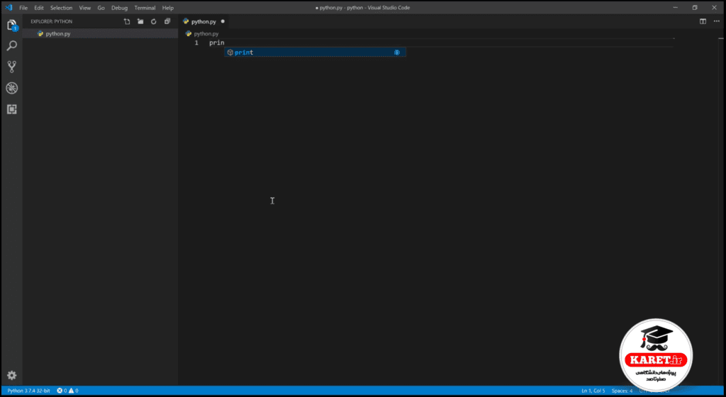The height and width of the screenshot is (397, 726).
Task: Select Python 3.7.4 32-bit interpreter in status bar
Action: coord(28,391)
